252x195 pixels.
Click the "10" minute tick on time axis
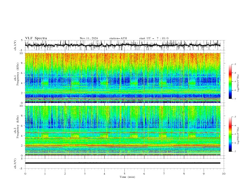pyautogui.click(x=224, y=174)
